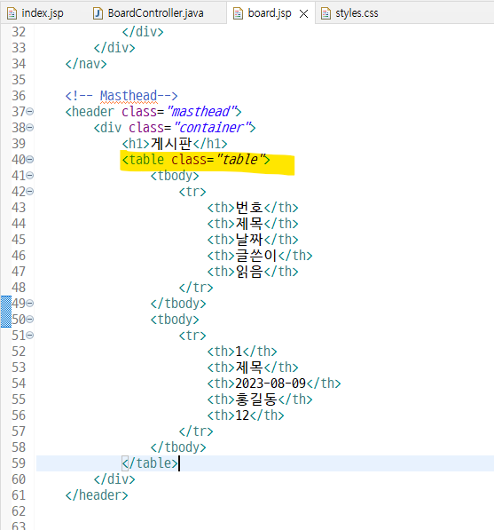Viewport: 494px width, 530px height.
Task: Click the closing </tbody> on line 58
Action: pyautogui.click(x=178, y=447)
